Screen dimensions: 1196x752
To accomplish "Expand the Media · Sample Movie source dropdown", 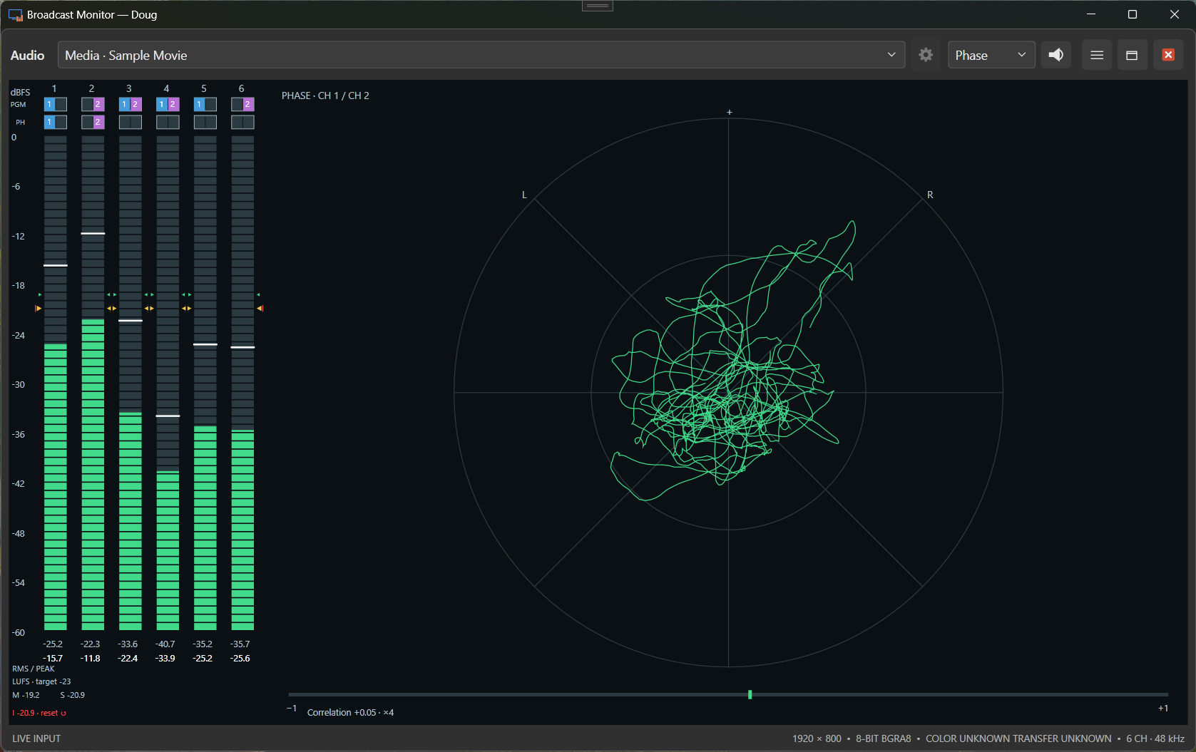I will 481,55.
